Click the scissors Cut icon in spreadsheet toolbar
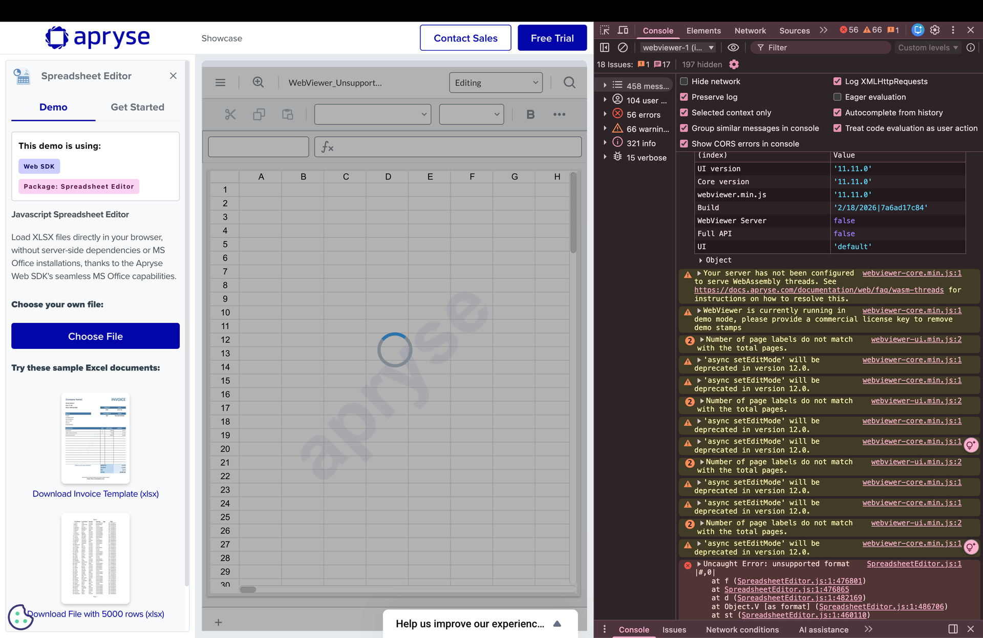The height and width of the screenshot is (638, 983). click(x=230, y=114)
